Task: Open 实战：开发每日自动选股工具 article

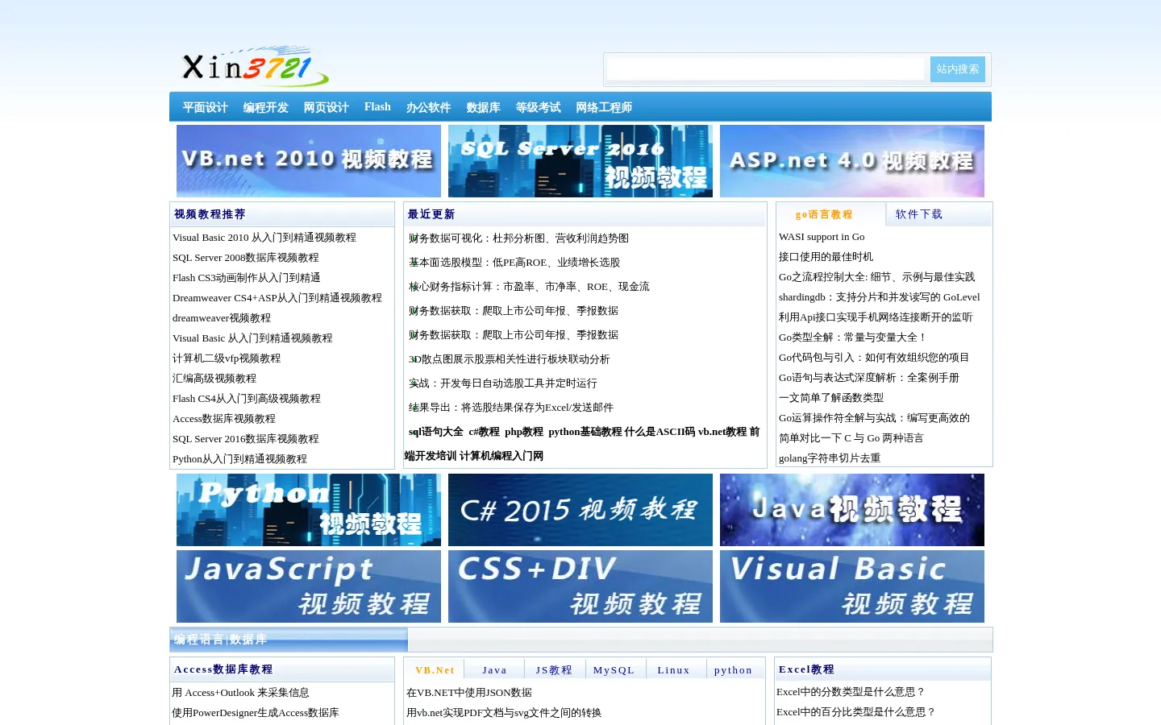Action: [503, 383]
